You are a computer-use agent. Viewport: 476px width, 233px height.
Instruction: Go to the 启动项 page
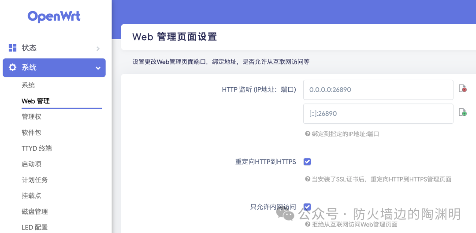pos(31,164)
